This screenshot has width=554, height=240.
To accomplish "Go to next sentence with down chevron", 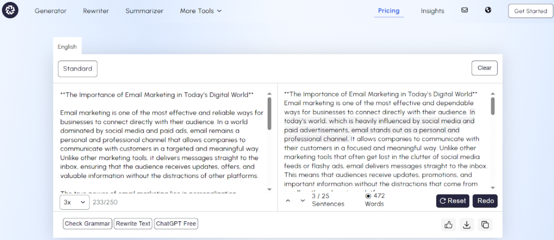I will (302, 201).
